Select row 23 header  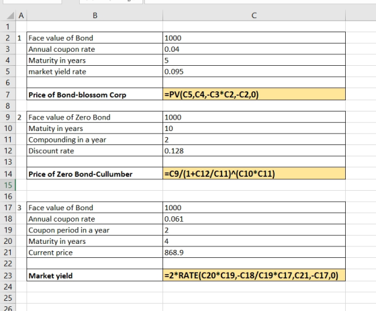click(7, 275)
